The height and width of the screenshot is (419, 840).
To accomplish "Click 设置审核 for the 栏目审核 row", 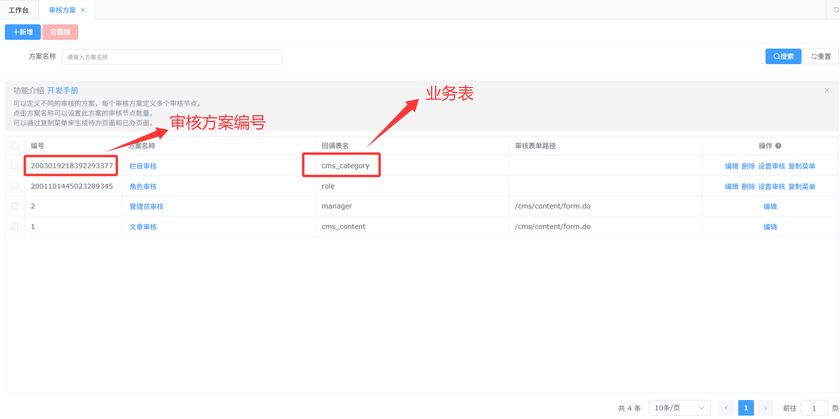I will tap(771, 166).
